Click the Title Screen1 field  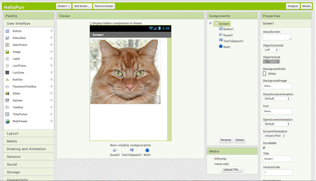[x=278, y=159]
